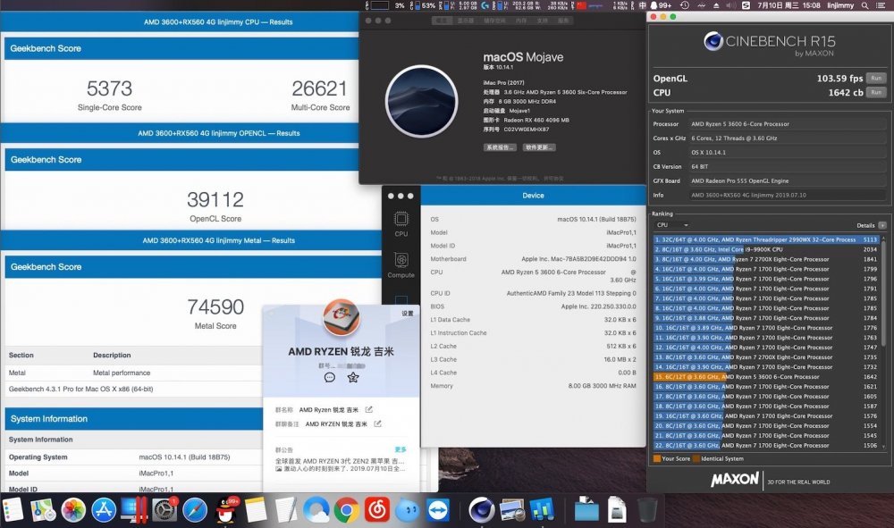Image resolution: width=894 pixels, height=528 pixels.
Task: Run the OpenGL test in Cinebench
Action: tap(876, 78)
